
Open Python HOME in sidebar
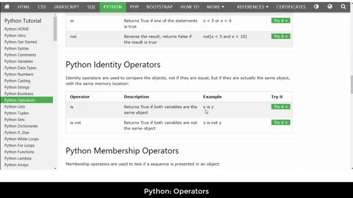[x=17, y=29]
